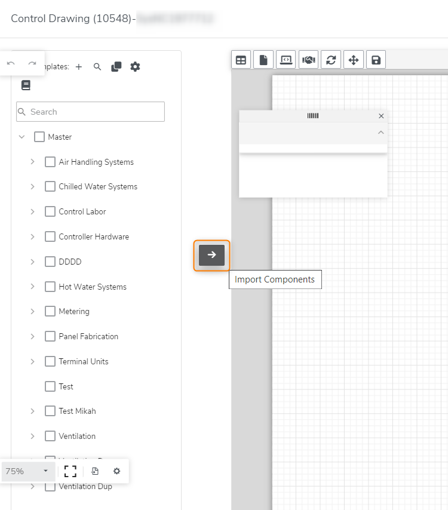
Task: Click the undo arrow icon
Action: pos(11,63)
